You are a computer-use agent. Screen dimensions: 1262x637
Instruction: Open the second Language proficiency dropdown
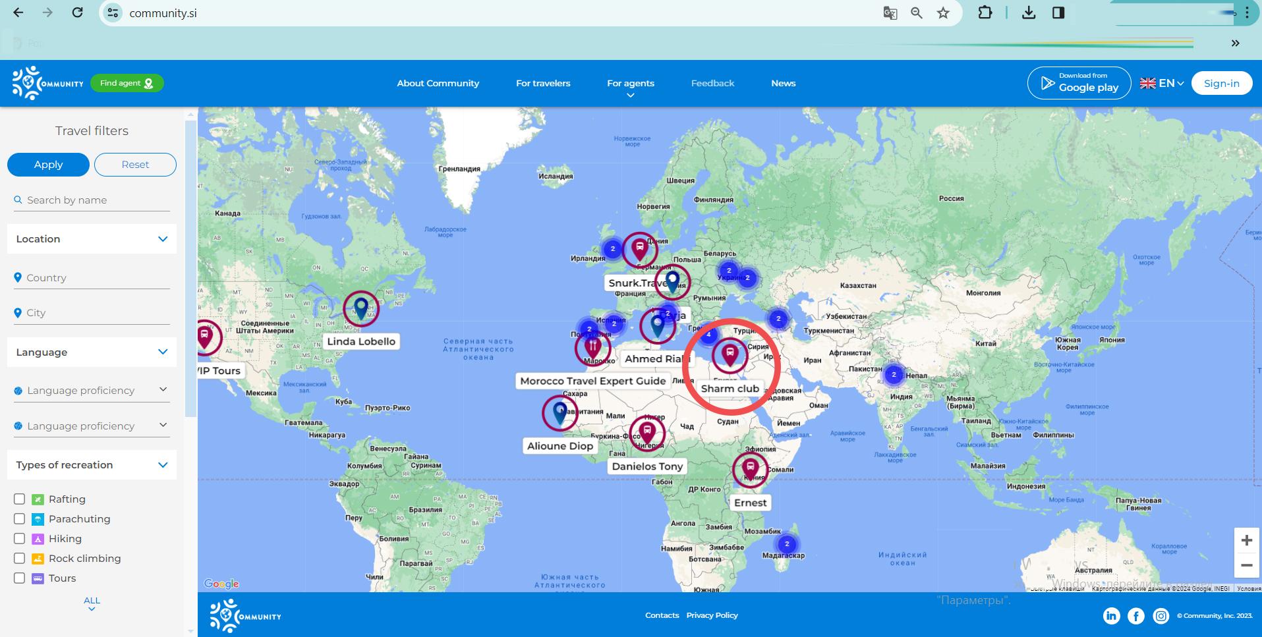(x=92, y=426)
